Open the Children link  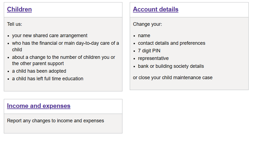click(x=19, y=9)
